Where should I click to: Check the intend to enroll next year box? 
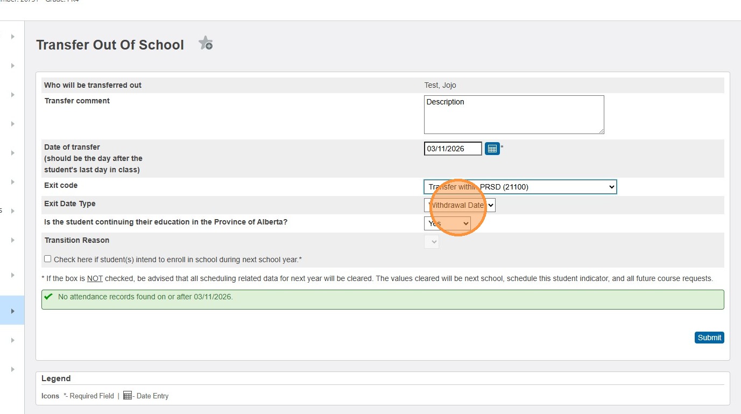tap(48, 259)
